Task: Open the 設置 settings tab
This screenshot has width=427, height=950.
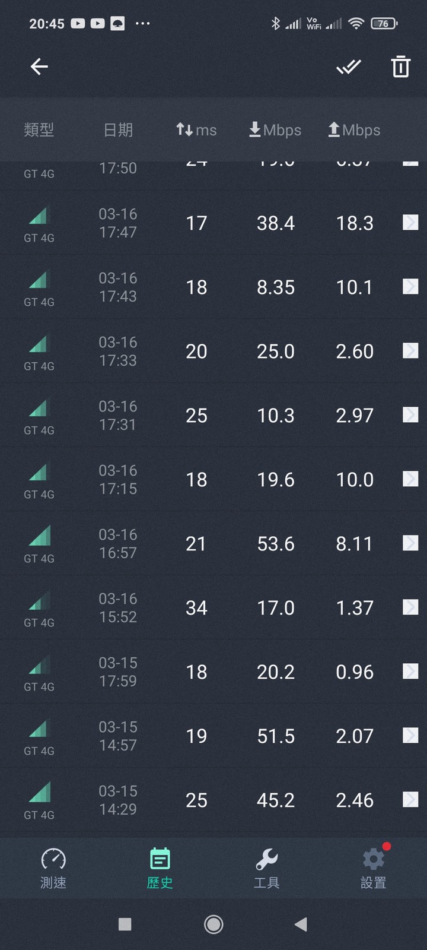Action: [x=374, y=868]
